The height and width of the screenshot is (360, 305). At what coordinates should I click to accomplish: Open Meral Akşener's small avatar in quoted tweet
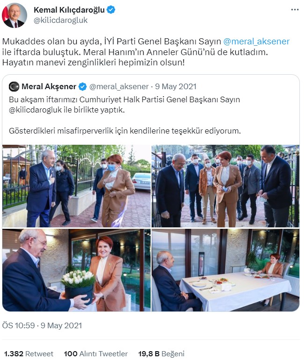14,86
